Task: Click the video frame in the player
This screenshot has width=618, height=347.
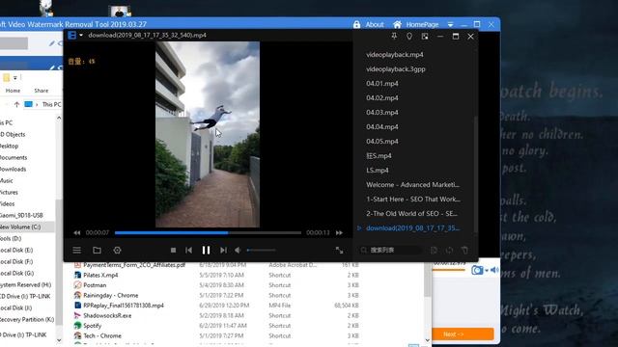Action: 208,135
